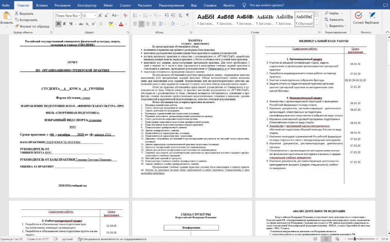Apply shading with paint bucket icon
The height and width of the screenshot is (243, 390).
pos(173,24)
